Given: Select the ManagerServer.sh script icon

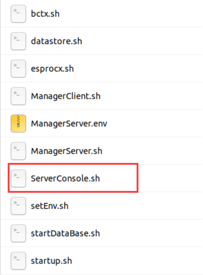Looking at the screenshot, I should point(19,151).
